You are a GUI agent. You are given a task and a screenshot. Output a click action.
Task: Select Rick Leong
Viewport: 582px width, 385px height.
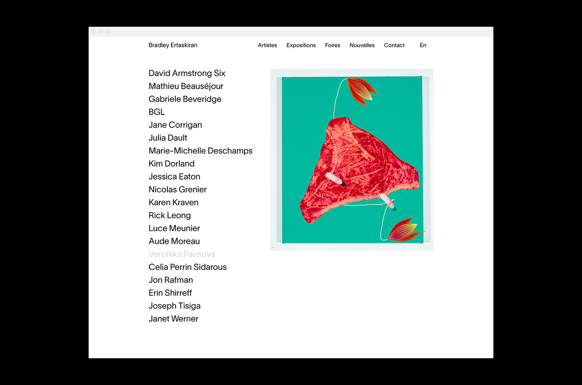point(170,215)
